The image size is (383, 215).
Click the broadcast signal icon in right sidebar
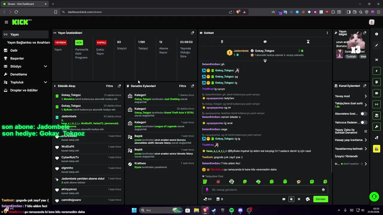pyautogui.click(x=376, y=104)
